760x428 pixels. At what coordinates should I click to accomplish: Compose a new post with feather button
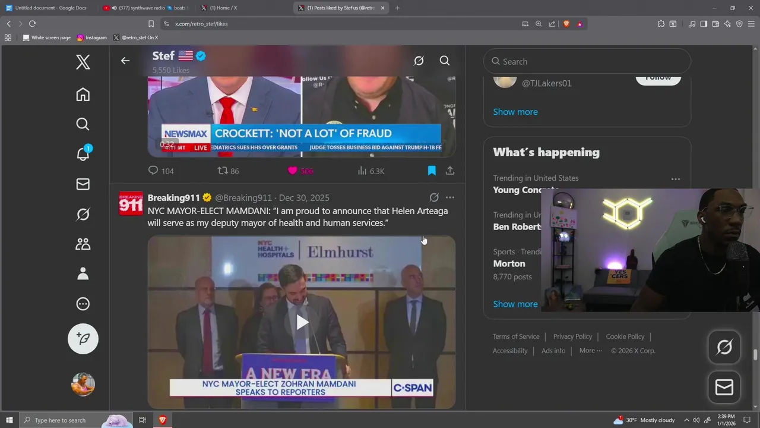[83, 339]
